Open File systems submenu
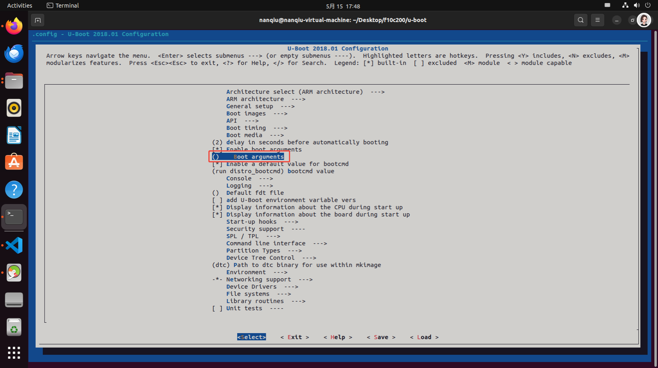Screen dimensions: 658x368 (258, 294)
